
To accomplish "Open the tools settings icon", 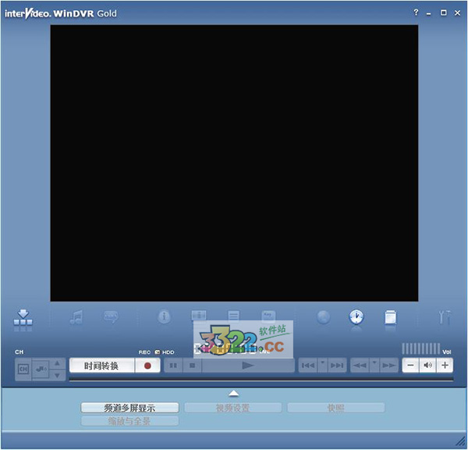I will [445, 317].
